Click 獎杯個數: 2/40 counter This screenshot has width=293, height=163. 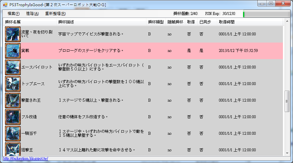point(185,14)
